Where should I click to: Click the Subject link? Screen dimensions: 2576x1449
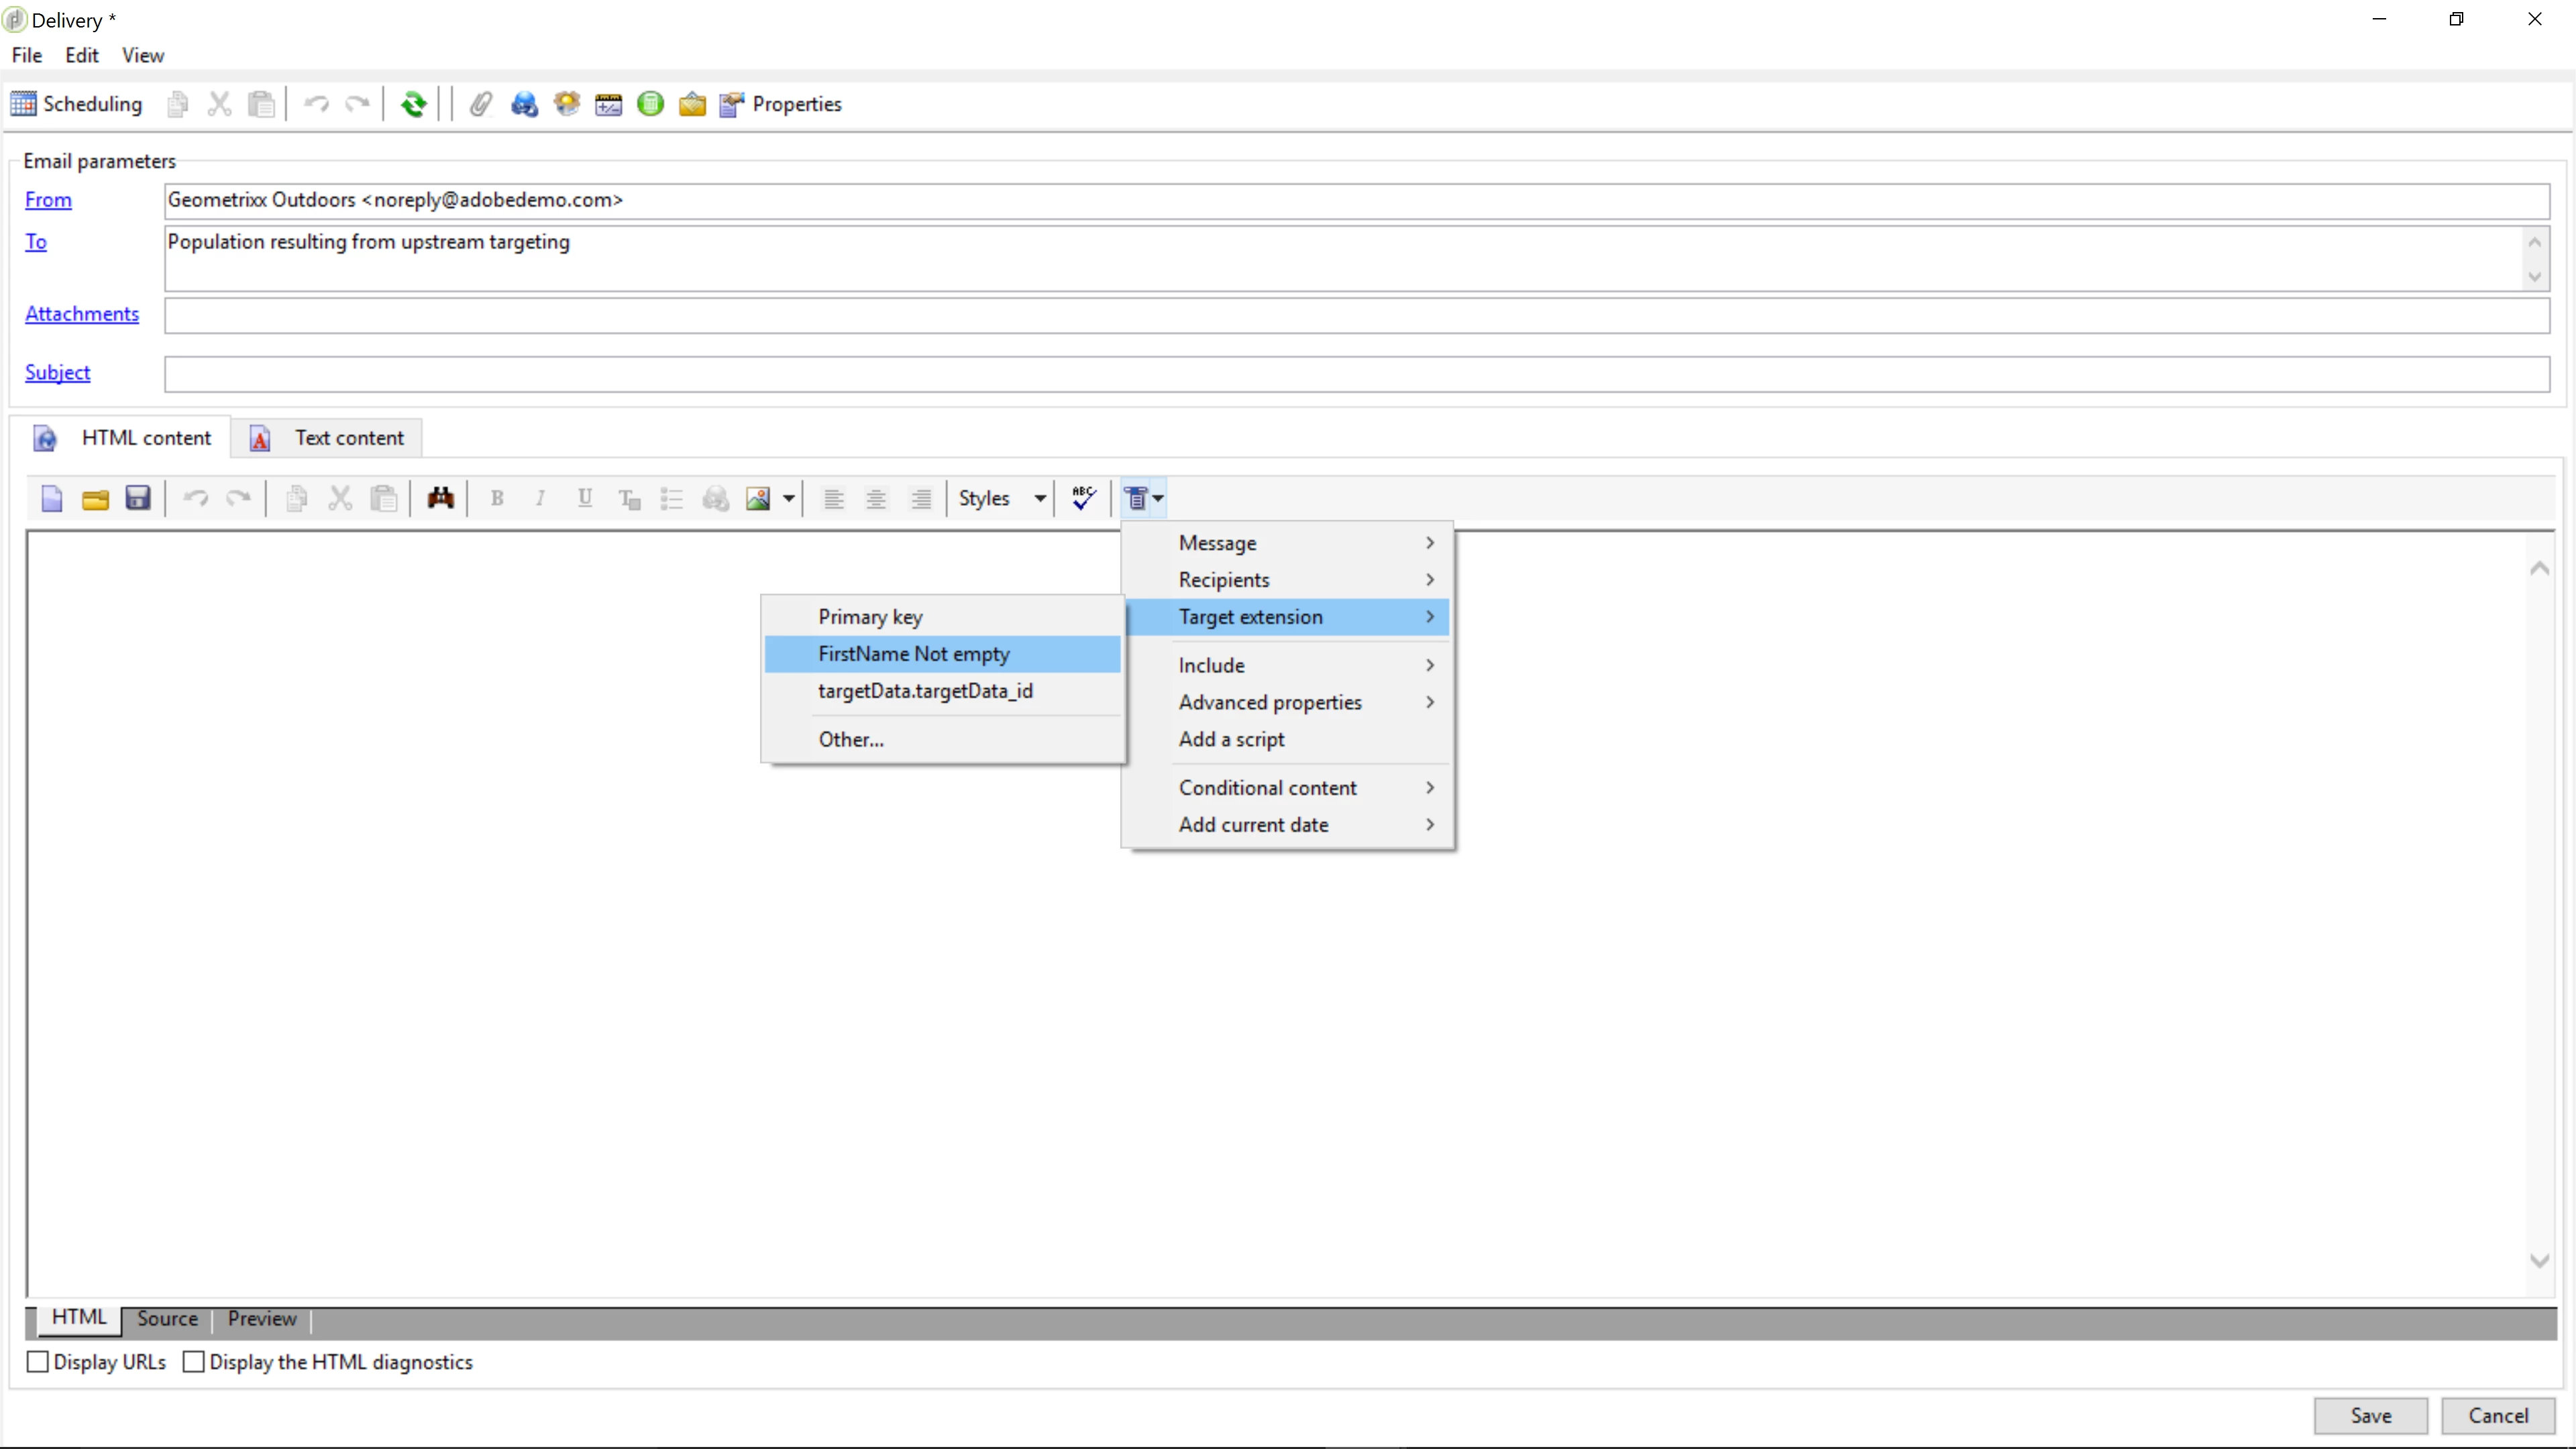point(57,372)
